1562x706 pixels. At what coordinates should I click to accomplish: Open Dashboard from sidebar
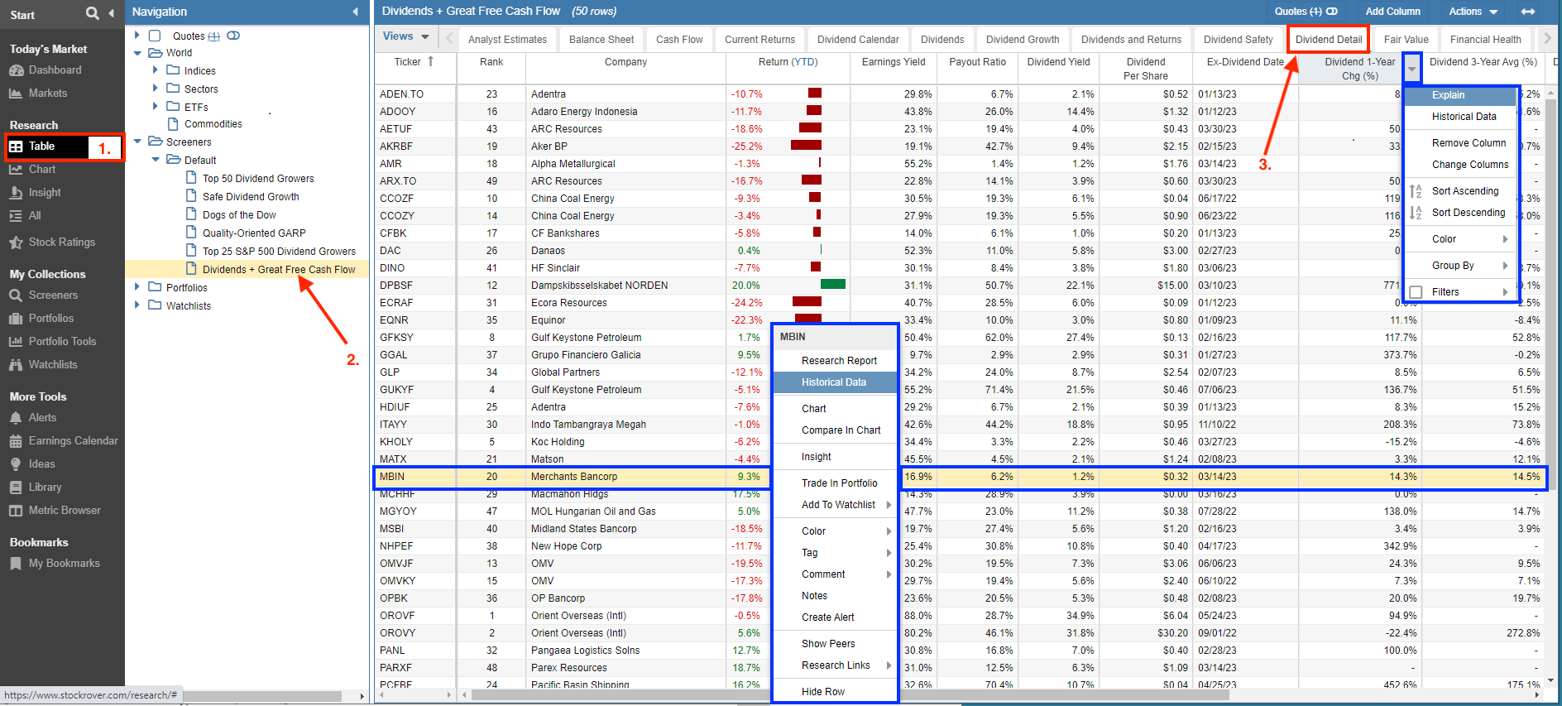(x=55, y=70)
